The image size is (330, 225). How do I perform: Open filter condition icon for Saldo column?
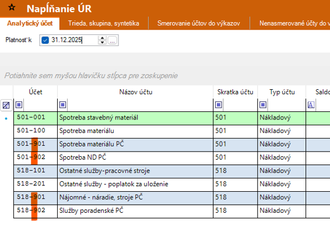pyautogui.click(x=311, y=104)
